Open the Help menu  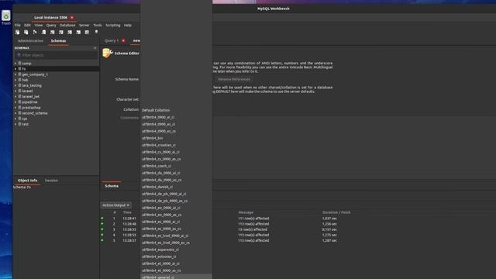pyautogui.click(x=127, y=25)
